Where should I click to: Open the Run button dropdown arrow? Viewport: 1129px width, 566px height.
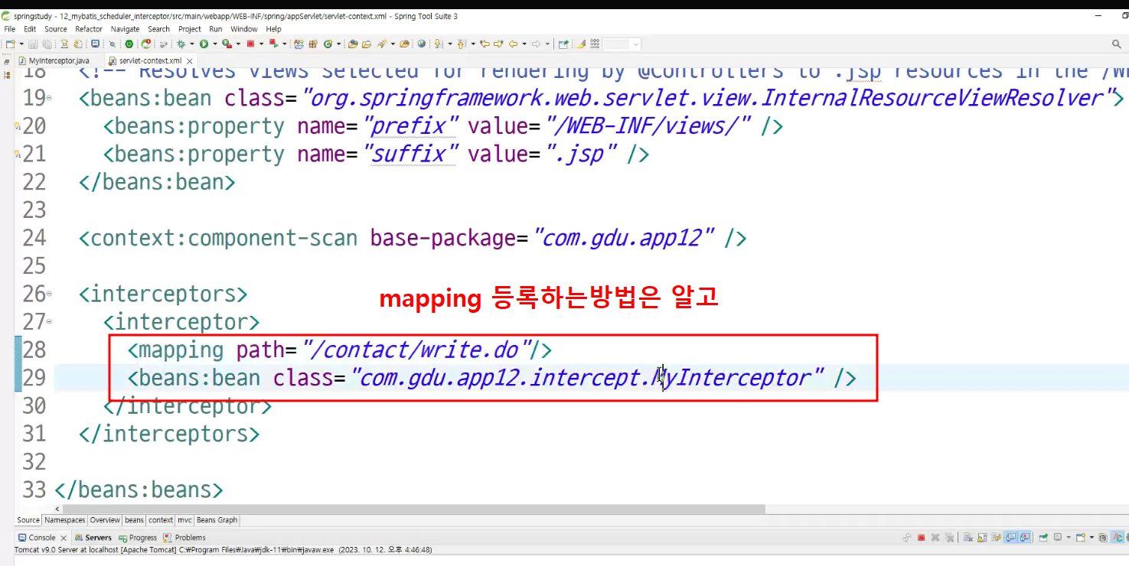point(215,44)
